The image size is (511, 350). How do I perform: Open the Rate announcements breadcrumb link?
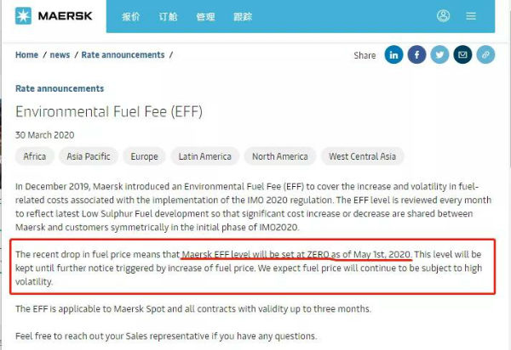tap(123, 55)
